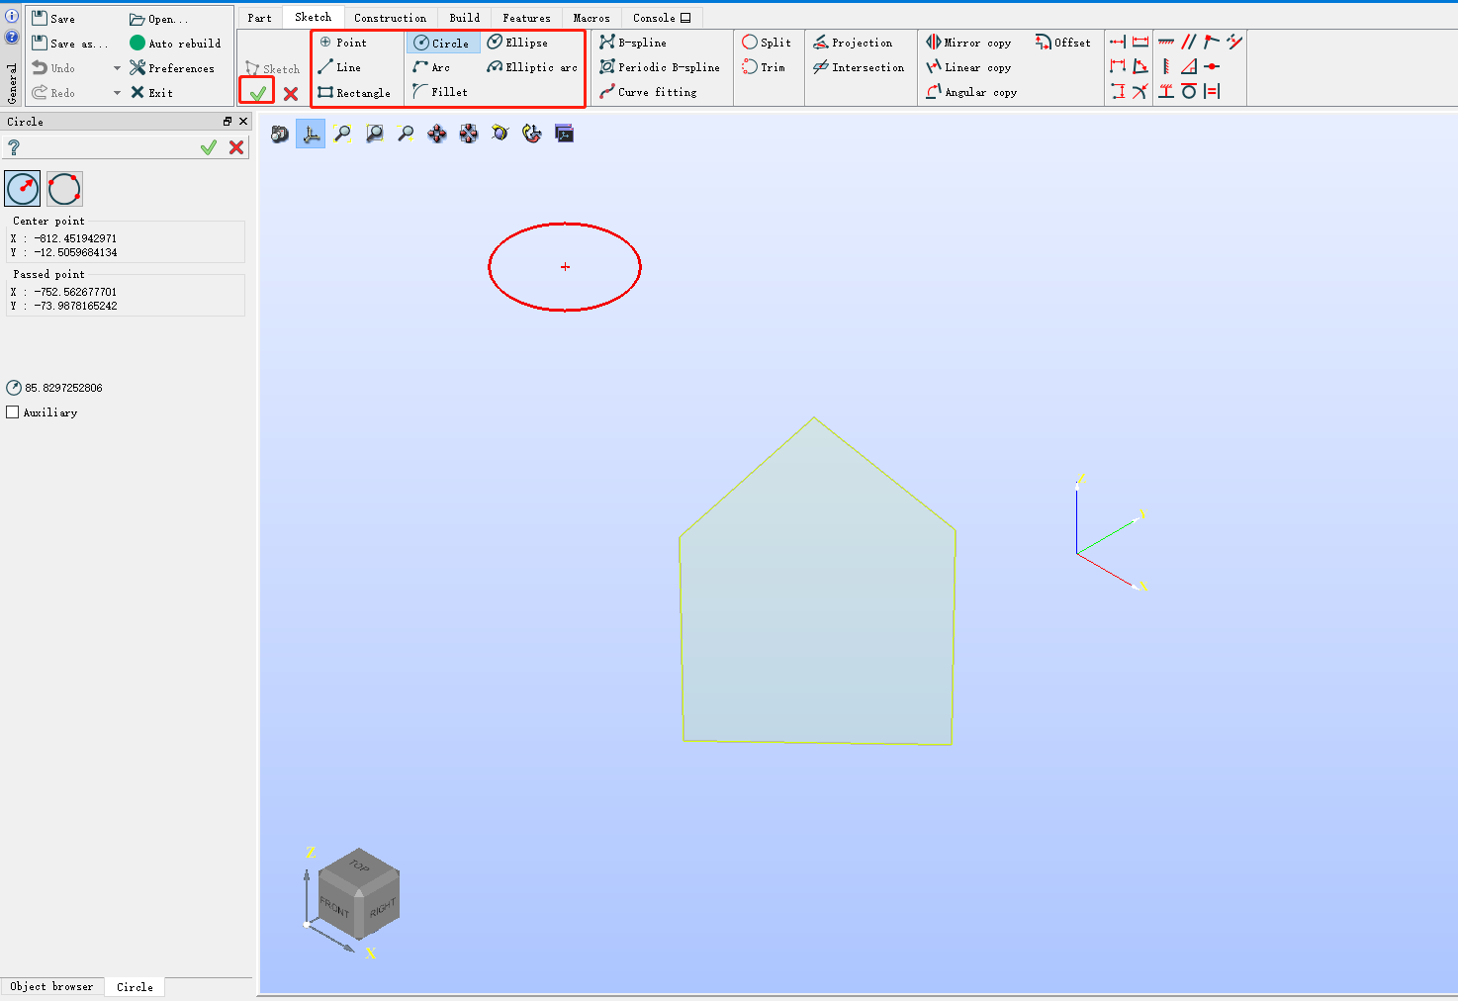Choose the B-spline tool
The image size is (1458, 1001).
(633, 43)
